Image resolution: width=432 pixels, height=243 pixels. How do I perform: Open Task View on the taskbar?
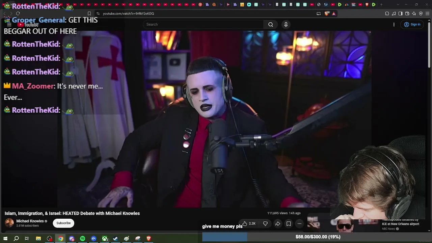[27, 239]
